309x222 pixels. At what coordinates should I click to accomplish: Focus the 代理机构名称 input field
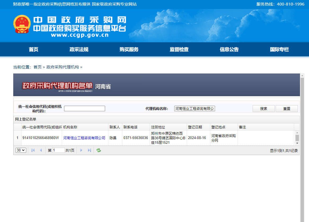pos(195,109)
